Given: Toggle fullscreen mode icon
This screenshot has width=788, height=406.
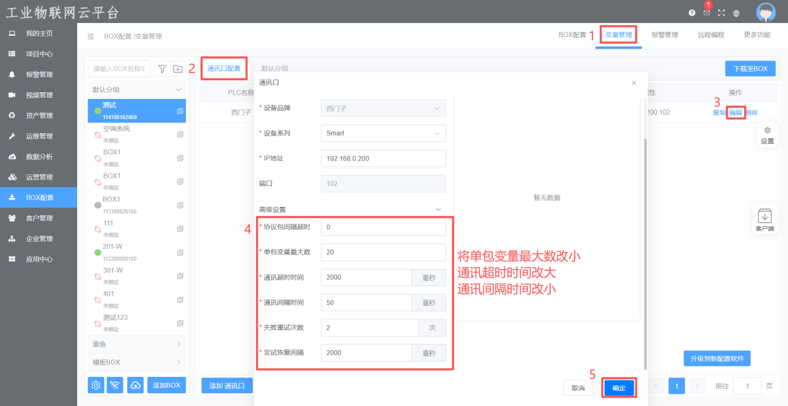Looking at the screenshot, I should coord(721,13).
